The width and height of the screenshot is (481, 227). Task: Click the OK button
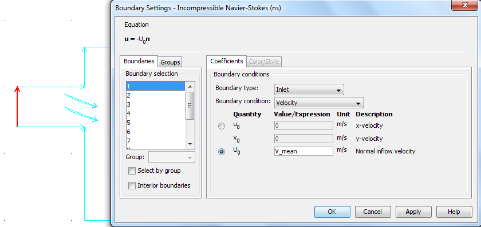[x=332, y=212]
